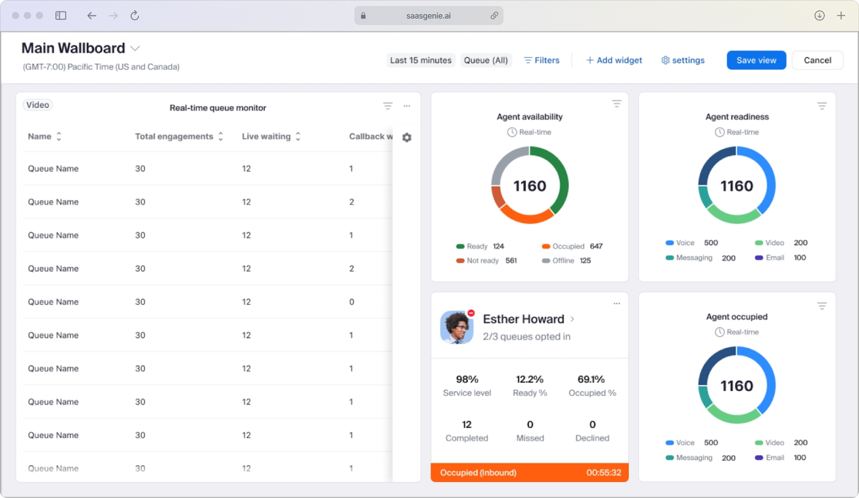Click the ellipsis on Esther Howard's card
Viewport: 859px width, 498px height.
click(x=617, y=303)
